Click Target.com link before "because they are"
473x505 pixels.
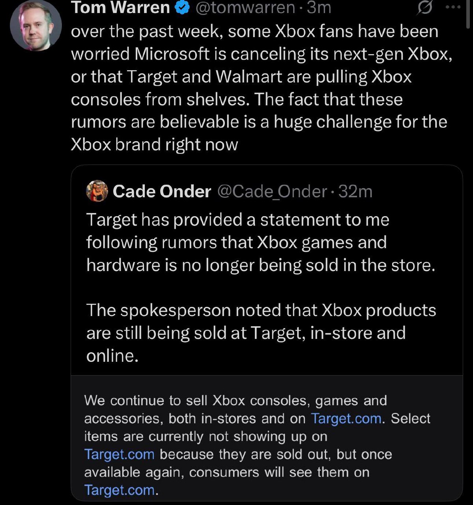coord(119,454)
